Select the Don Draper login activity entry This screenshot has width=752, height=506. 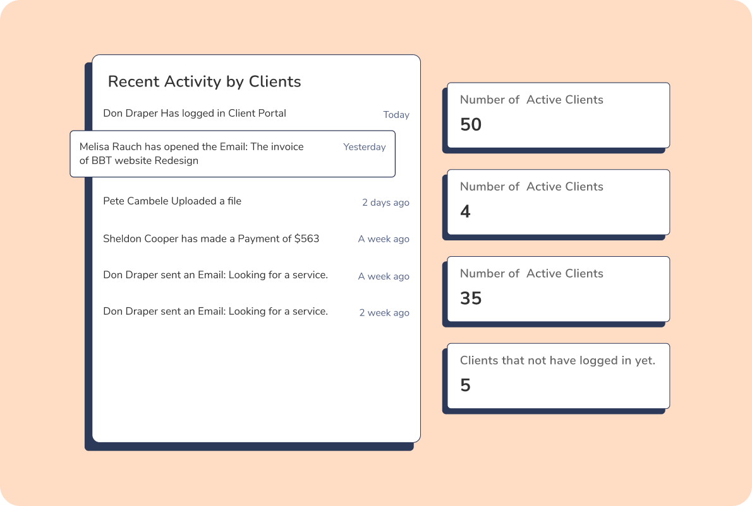point(195,114)
